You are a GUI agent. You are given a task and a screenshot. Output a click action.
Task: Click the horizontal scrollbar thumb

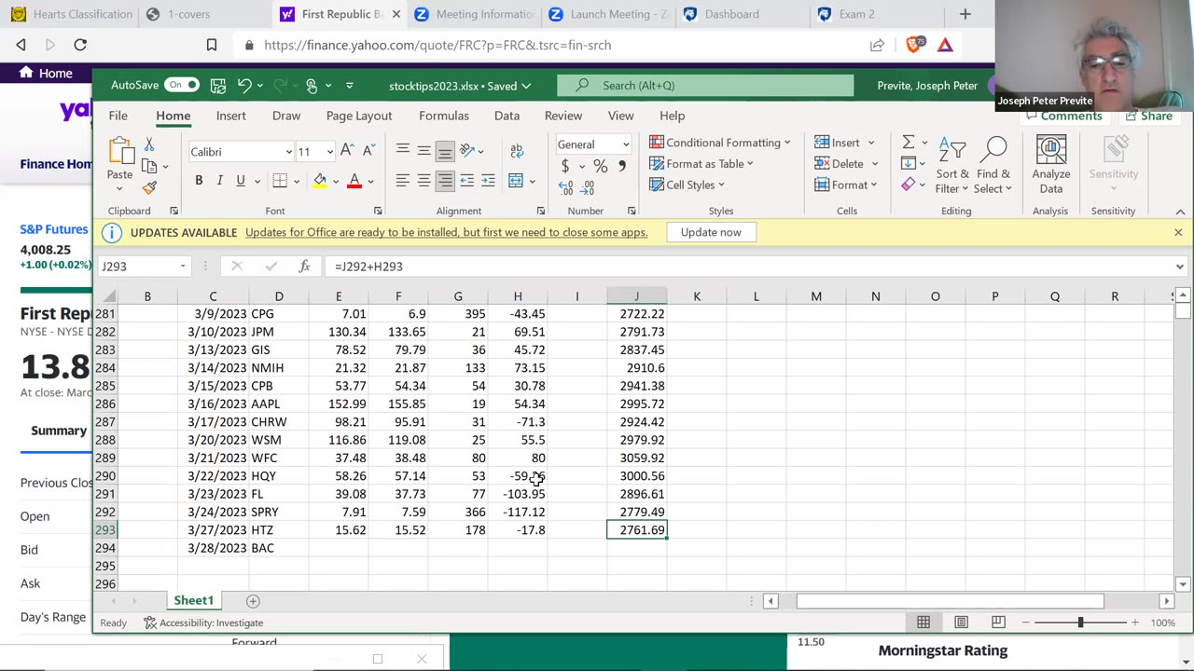[x=950, y=601]
